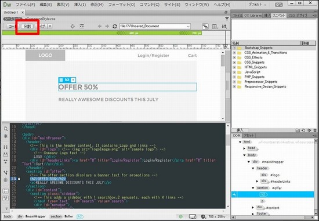Click the 挿入 button in Snippets panel

point(240,131)
